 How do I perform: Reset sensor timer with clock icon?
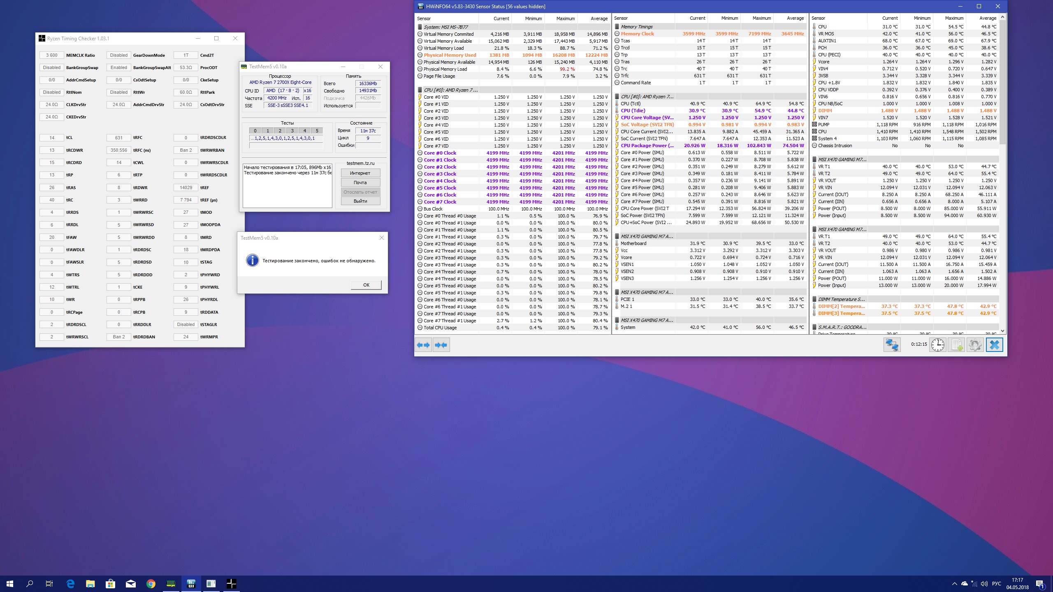tap(937, 345)
